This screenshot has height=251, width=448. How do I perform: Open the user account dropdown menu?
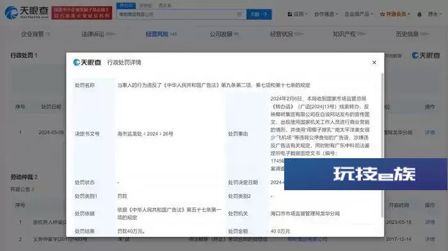pos(435,14)
